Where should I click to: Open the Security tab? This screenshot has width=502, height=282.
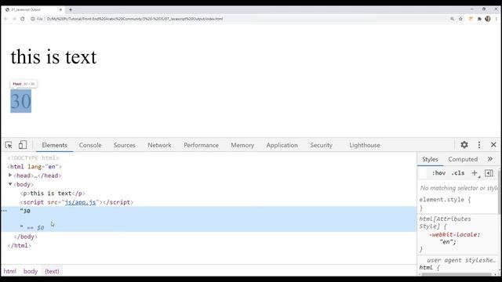321,145
